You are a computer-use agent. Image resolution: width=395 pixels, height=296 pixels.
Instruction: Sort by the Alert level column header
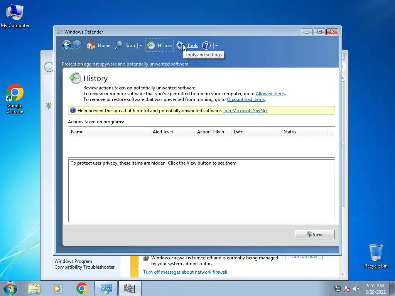pyautogui.click(x=172, y=132)
